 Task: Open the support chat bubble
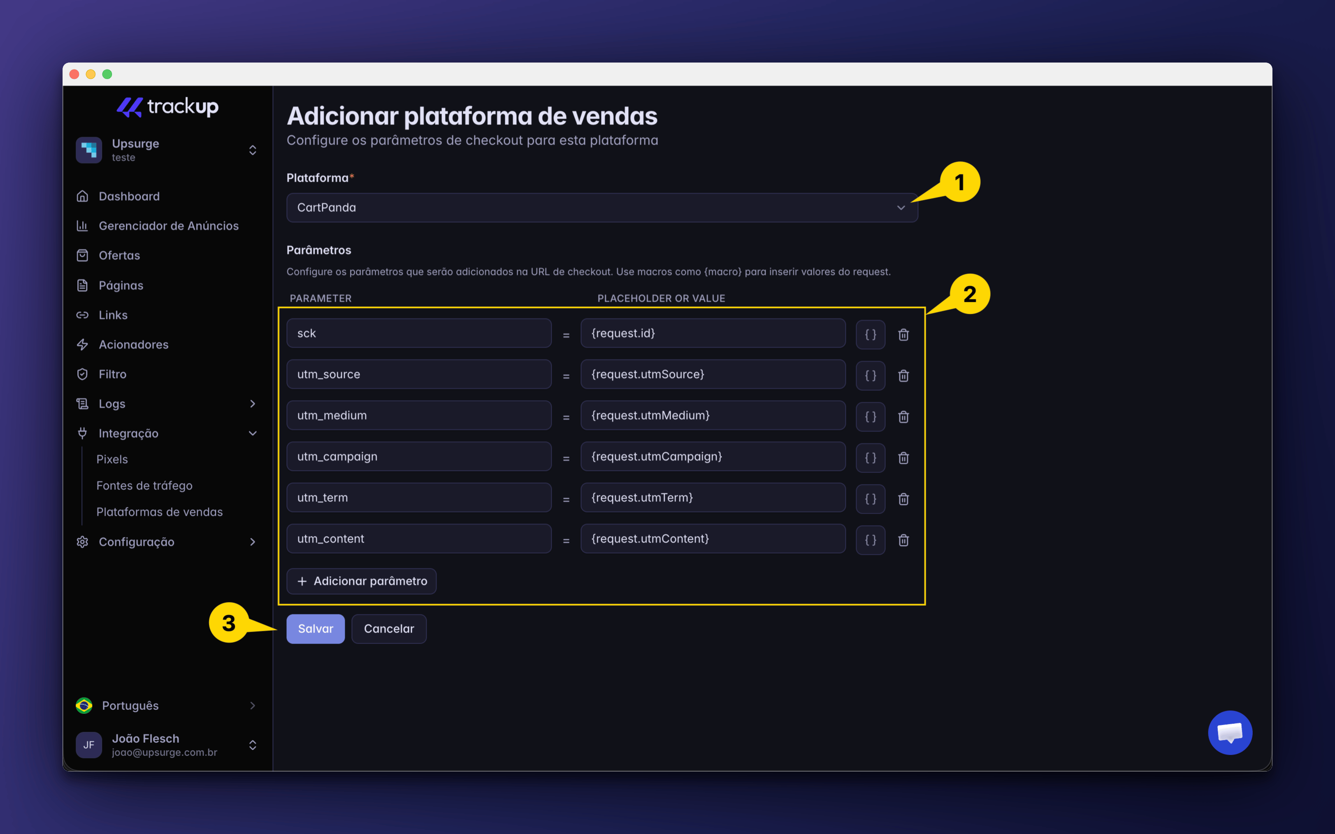1230,732
